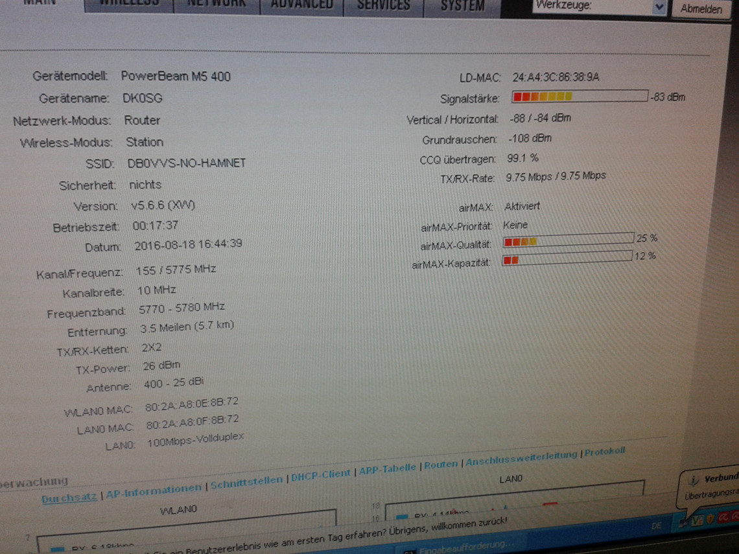This screenshot has height=554, width=739.
Task: Open the Routen link
Action: pos(441,465)
